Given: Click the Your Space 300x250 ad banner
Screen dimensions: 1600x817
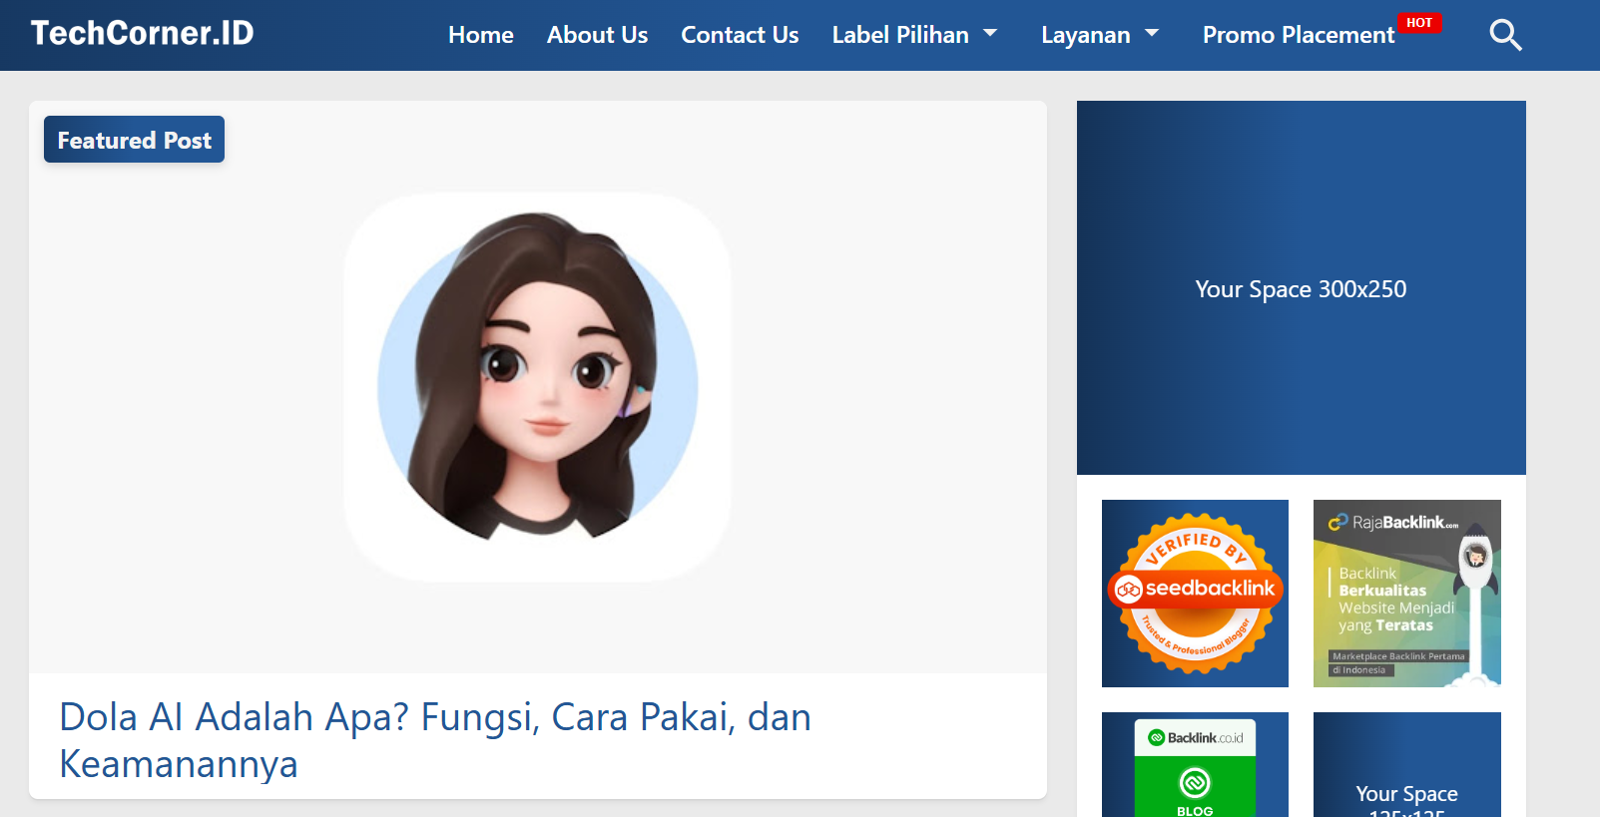Looking at the screenshot, I should click(x=1302, y=287).
